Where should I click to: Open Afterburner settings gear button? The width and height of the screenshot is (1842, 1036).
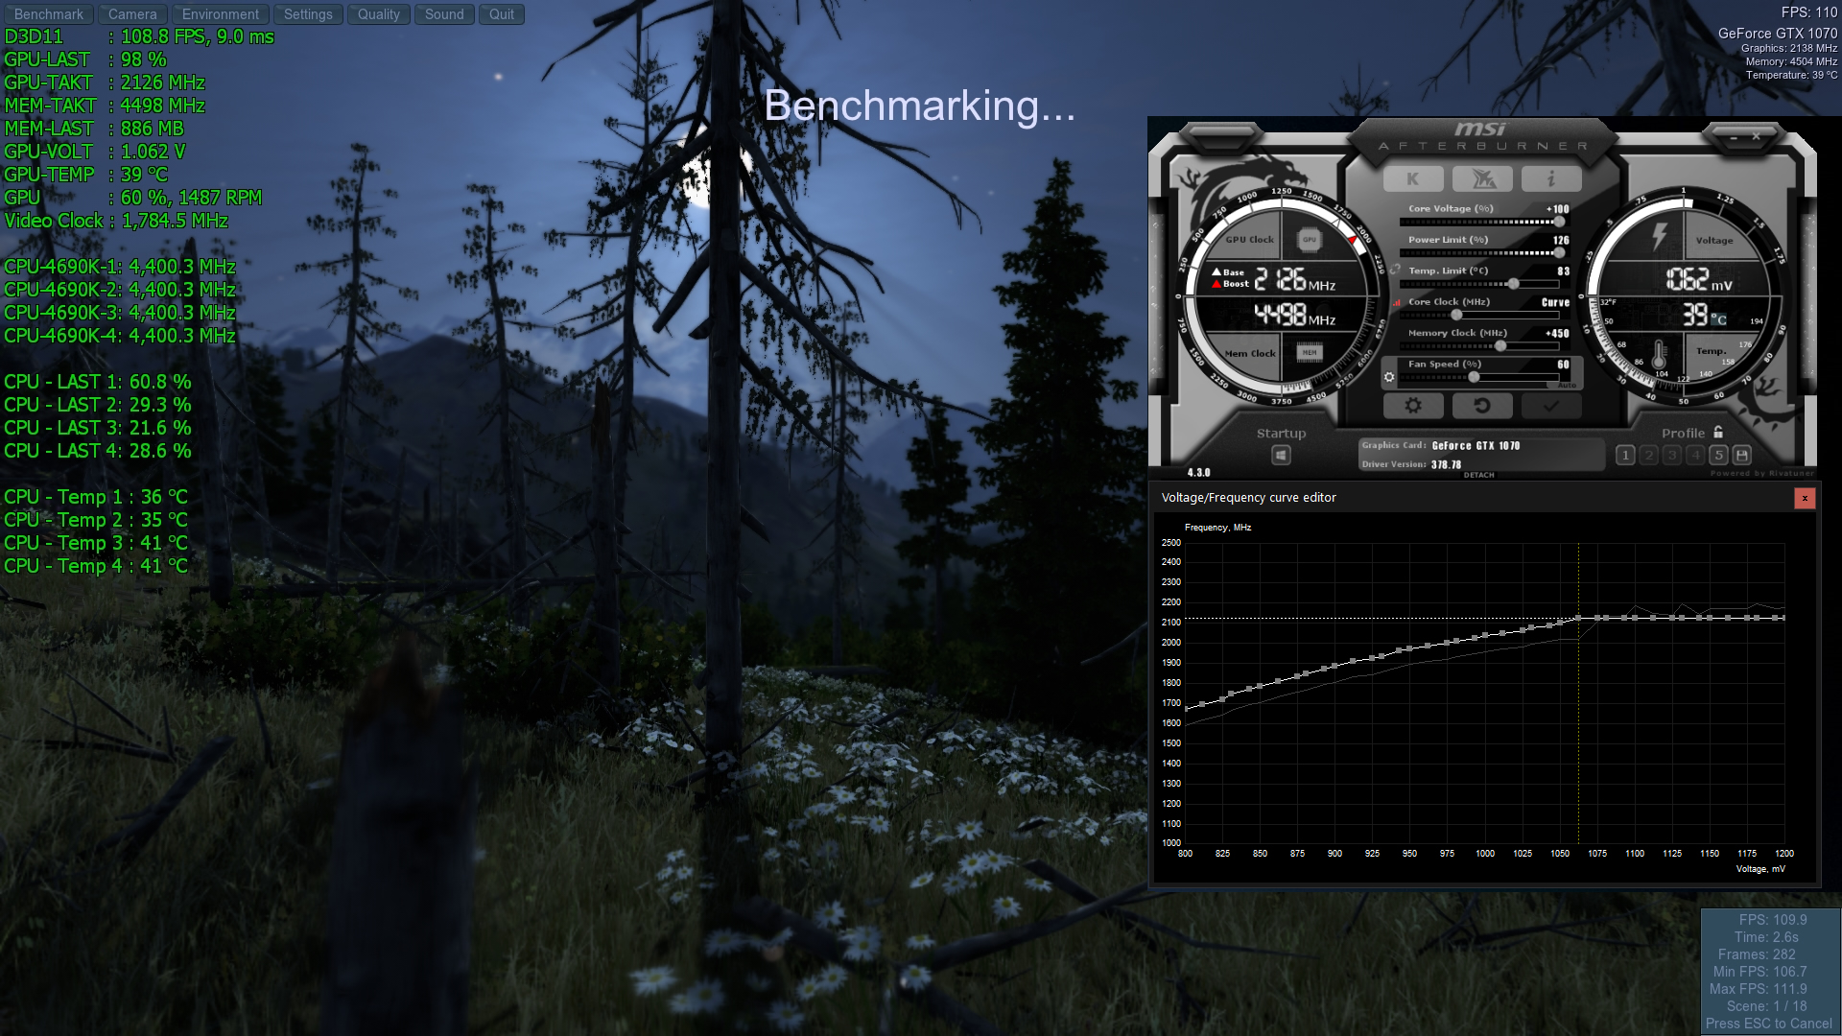click(1413, 406)
